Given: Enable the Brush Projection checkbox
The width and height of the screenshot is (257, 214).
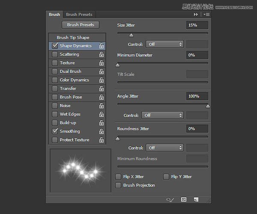Looking at the screenshot, I should [118, 185].
